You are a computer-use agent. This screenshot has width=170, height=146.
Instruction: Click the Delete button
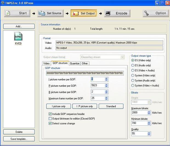pyautogui.click(x=19, y=132)
